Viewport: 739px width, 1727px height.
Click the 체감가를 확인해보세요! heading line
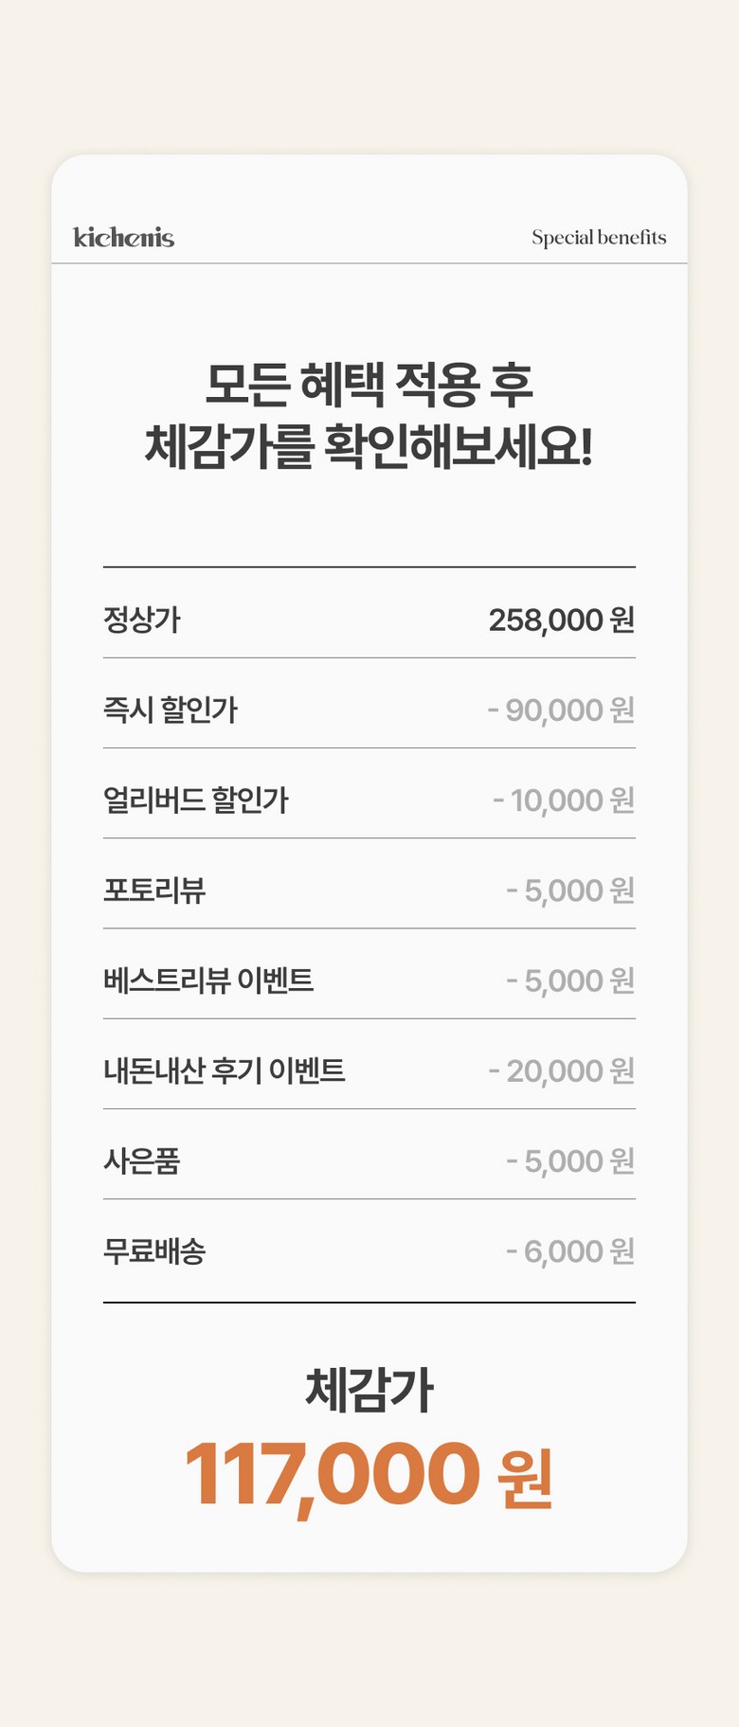(x=369, y=447)
